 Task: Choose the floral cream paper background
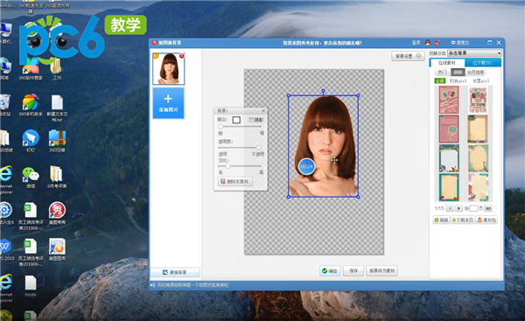[x=478, y=187]
